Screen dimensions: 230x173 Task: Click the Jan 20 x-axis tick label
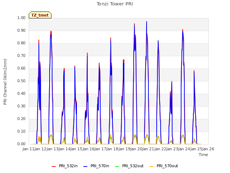point(137,149)
